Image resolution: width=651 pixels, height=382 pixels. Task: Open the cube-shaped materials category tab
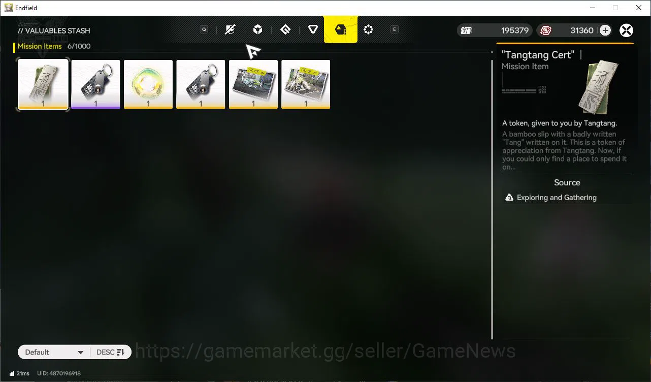[x=258, y=30]
